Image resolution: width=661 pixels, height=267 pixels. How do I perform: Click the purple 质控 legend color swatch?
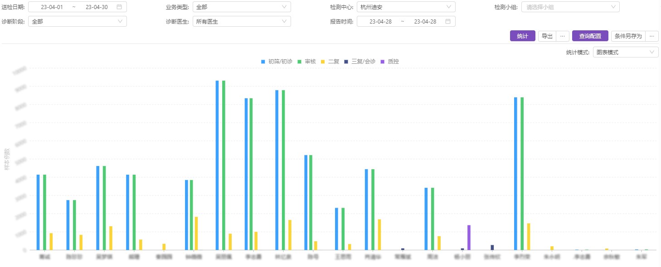(x=382, y=62)
